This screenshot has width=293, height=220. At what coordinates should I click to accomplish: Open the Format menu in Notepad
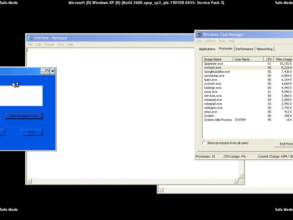coord(49,44)
